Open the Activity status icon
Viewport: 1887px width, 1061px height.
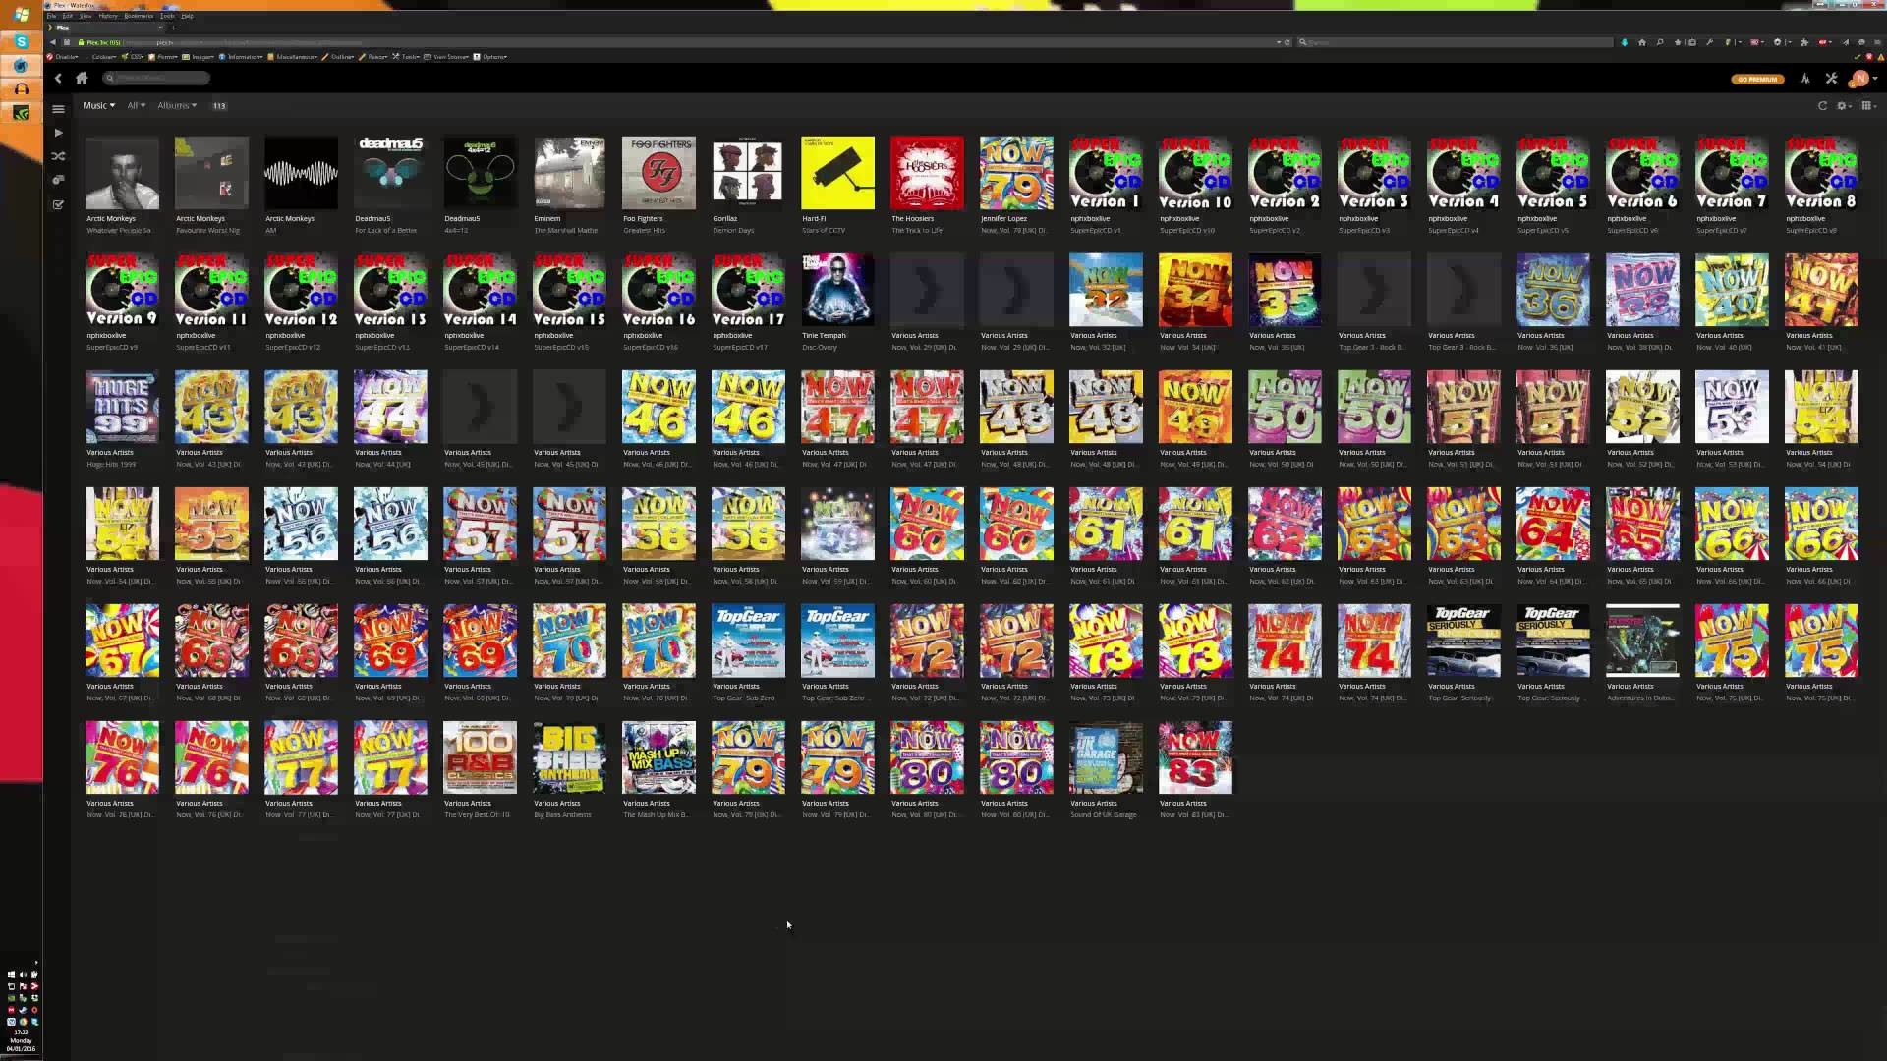(1804, 79)
